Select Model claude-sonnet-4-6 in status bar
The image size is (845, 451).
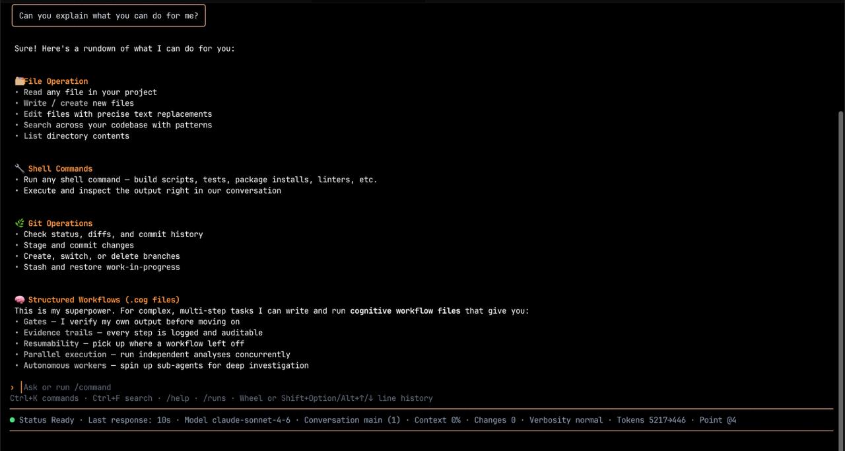[237, 420]
